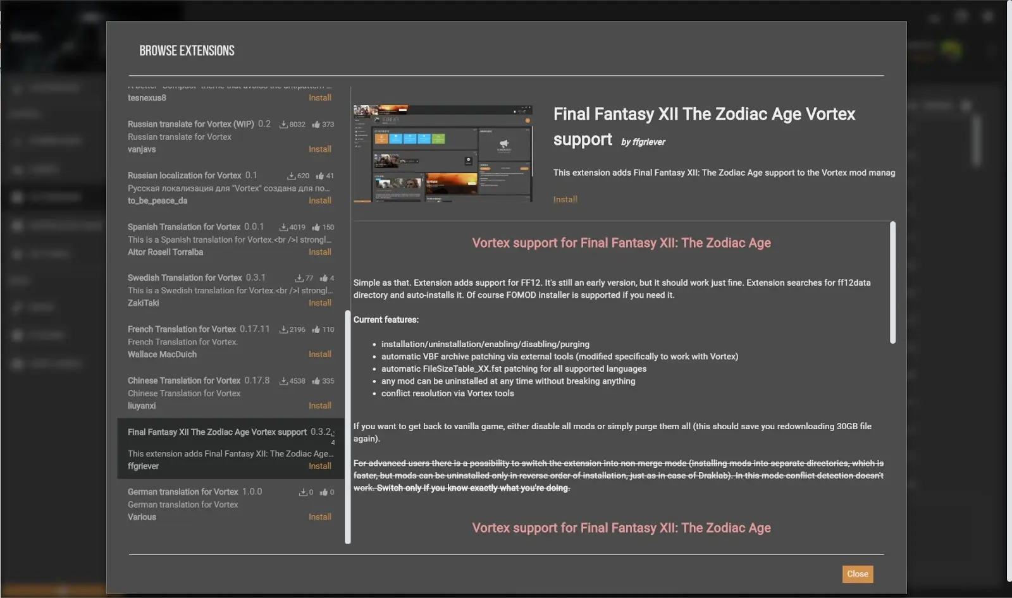This screenshot has width=1012, height=598.
Task: Install Swedish Translation for Vortex
Action: [319, 303]
